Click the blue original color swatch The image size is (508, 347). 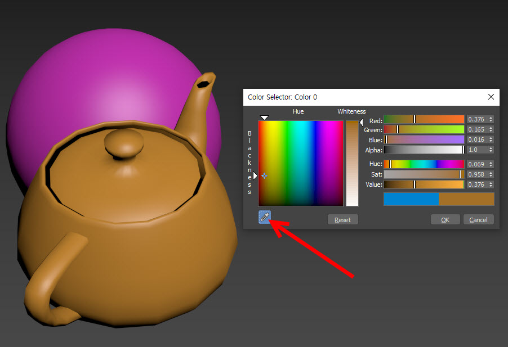tap(411, 199)
